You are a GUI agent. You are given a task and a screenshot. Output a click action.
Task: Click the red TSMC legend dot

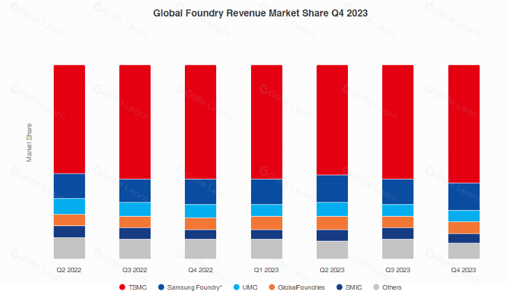[x=122, y=287]
